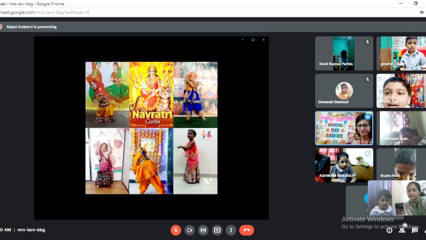
Task: Select Sovit Kumar Parida's video tile
Action: coord(344,53)
